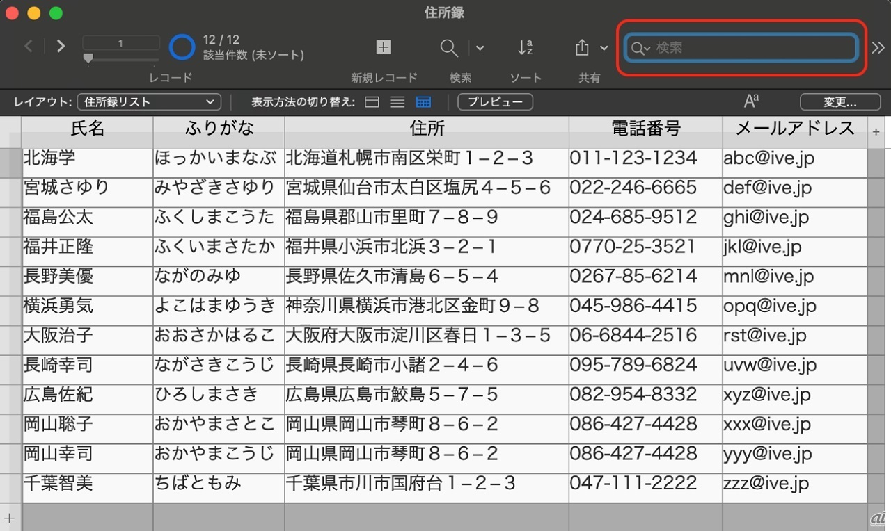Click the text formatting bar Aa icon
891x531 pixels.
tap(751, 102)
